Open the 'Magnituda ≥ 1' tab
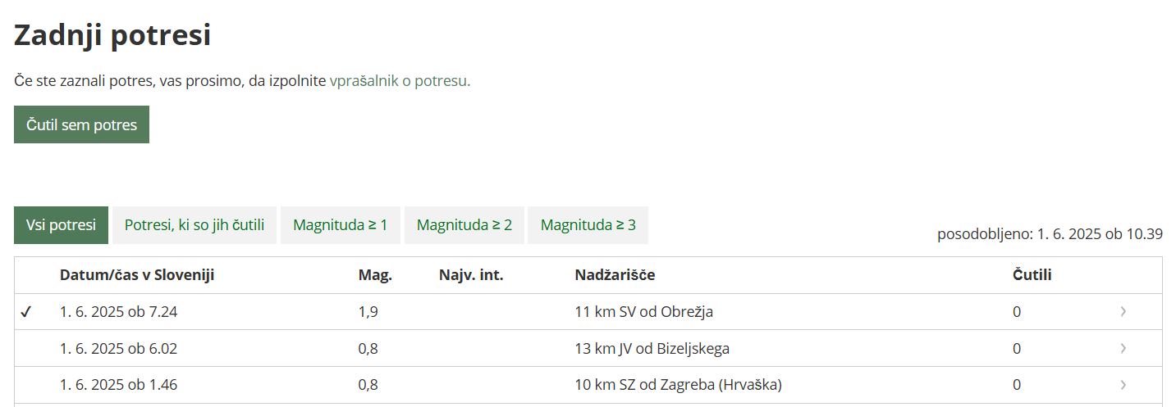The image size is (1176, 407). (340, 225)
